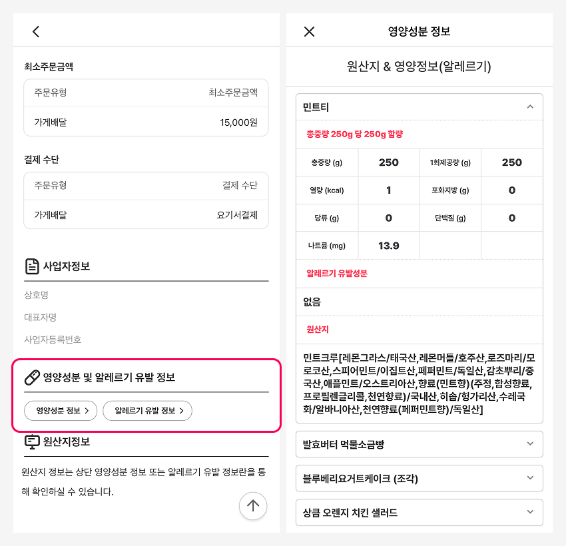The height and width of the screenshot is (546, 566).
Task: Tap the scroll-to-top arrow button
Action: 253,505
